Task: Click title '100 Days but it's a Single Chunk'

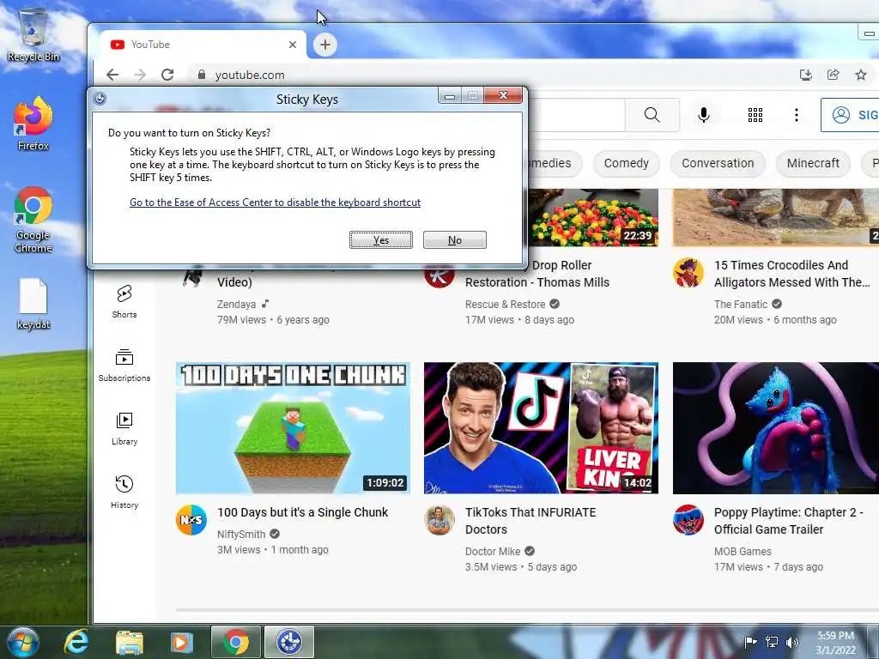Action: pos(303,512)
